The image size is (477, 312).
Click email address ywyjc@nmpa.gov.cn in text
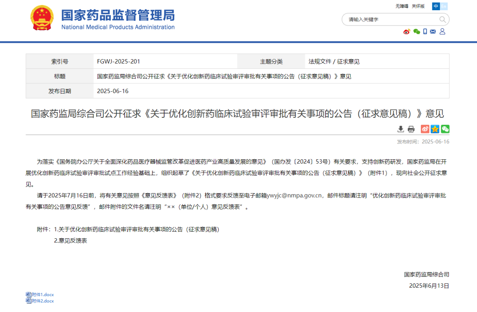[x=294, y=195]
